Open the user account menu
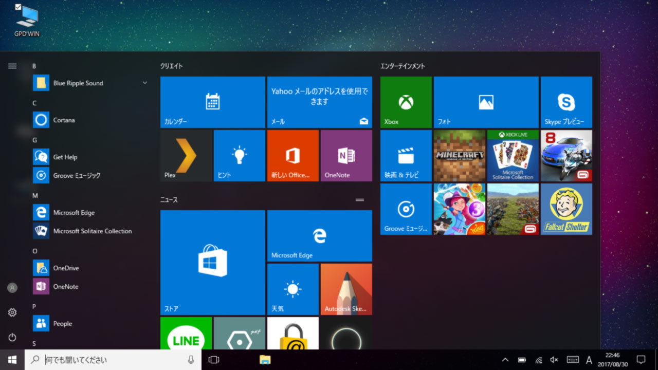Viewport: 658px width, 370px height. click(12, 288)
